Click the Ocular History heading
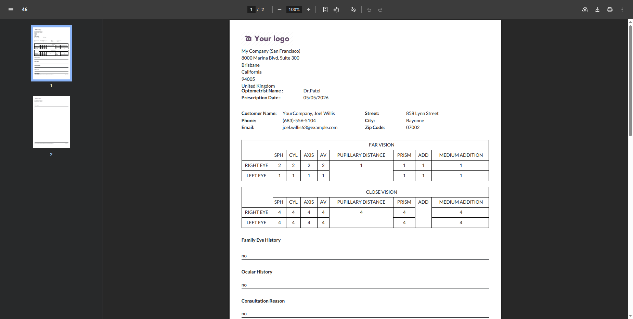The image size is (633, 319). [257, 272]
